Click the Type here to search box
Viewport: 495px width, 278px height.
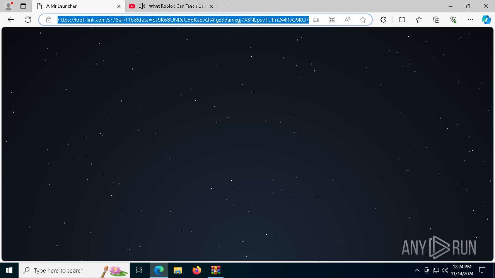[74, 270]
